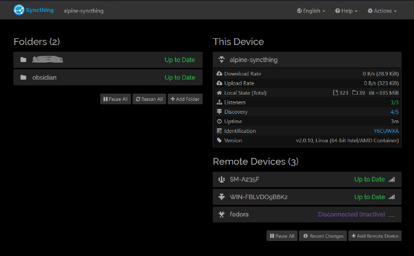Expand the WIN-FBLVDO9B6K2 remote device
414x256 pixels.
tap(307, 197)
